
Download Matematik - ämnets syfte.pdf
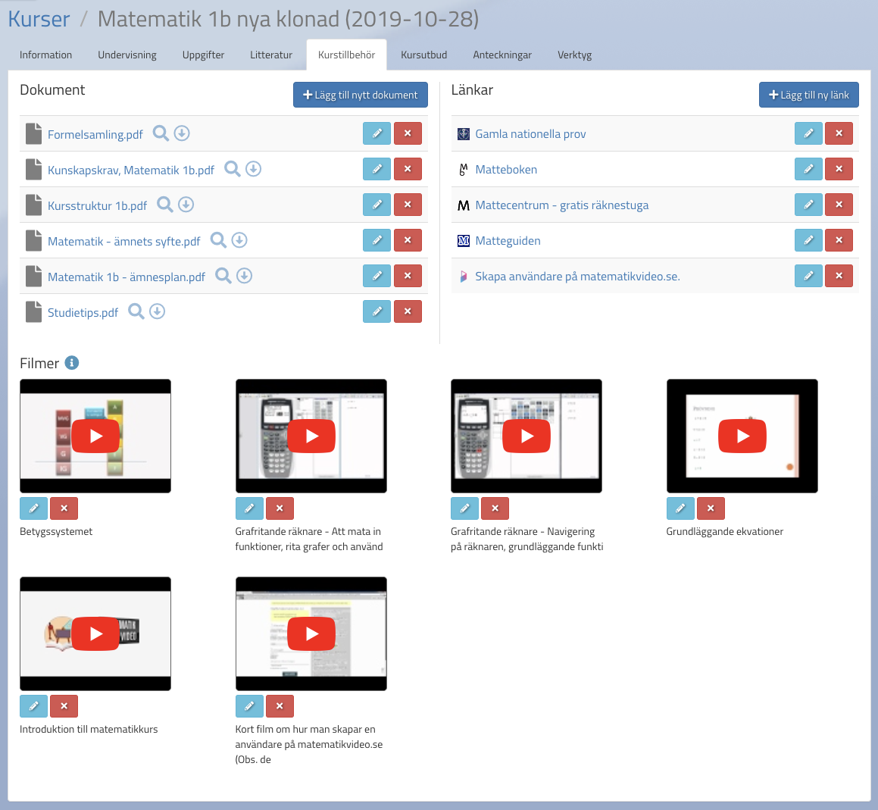pyautogui.click(x=239, y=240)
